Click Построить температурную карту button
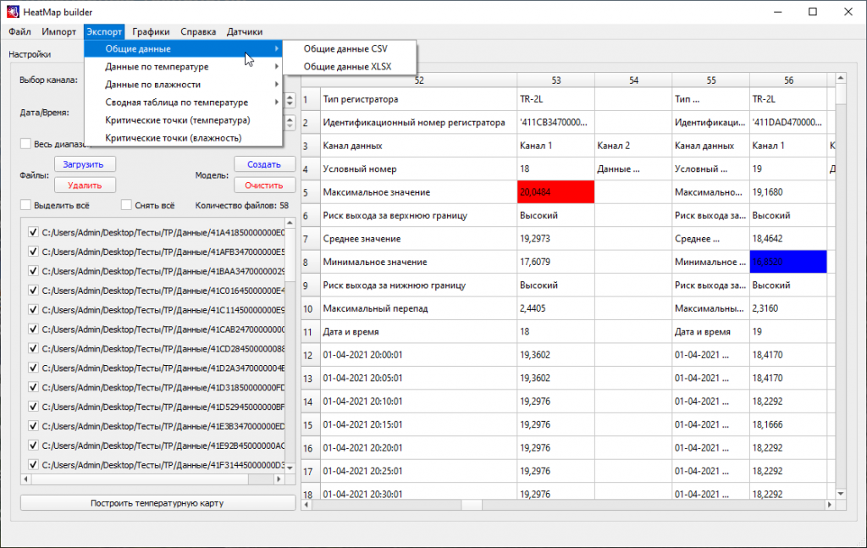This screenshot has width=867, height=548. point(157,503)
